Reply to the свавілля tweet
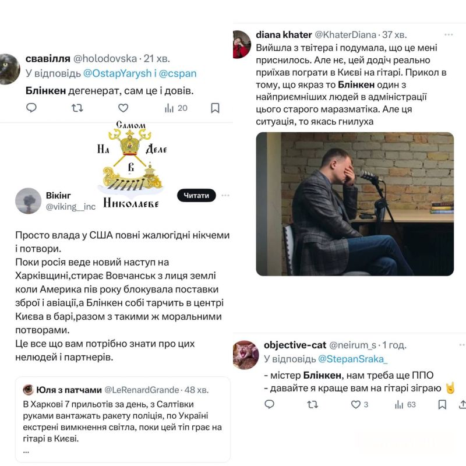 (x=31, y=108)
